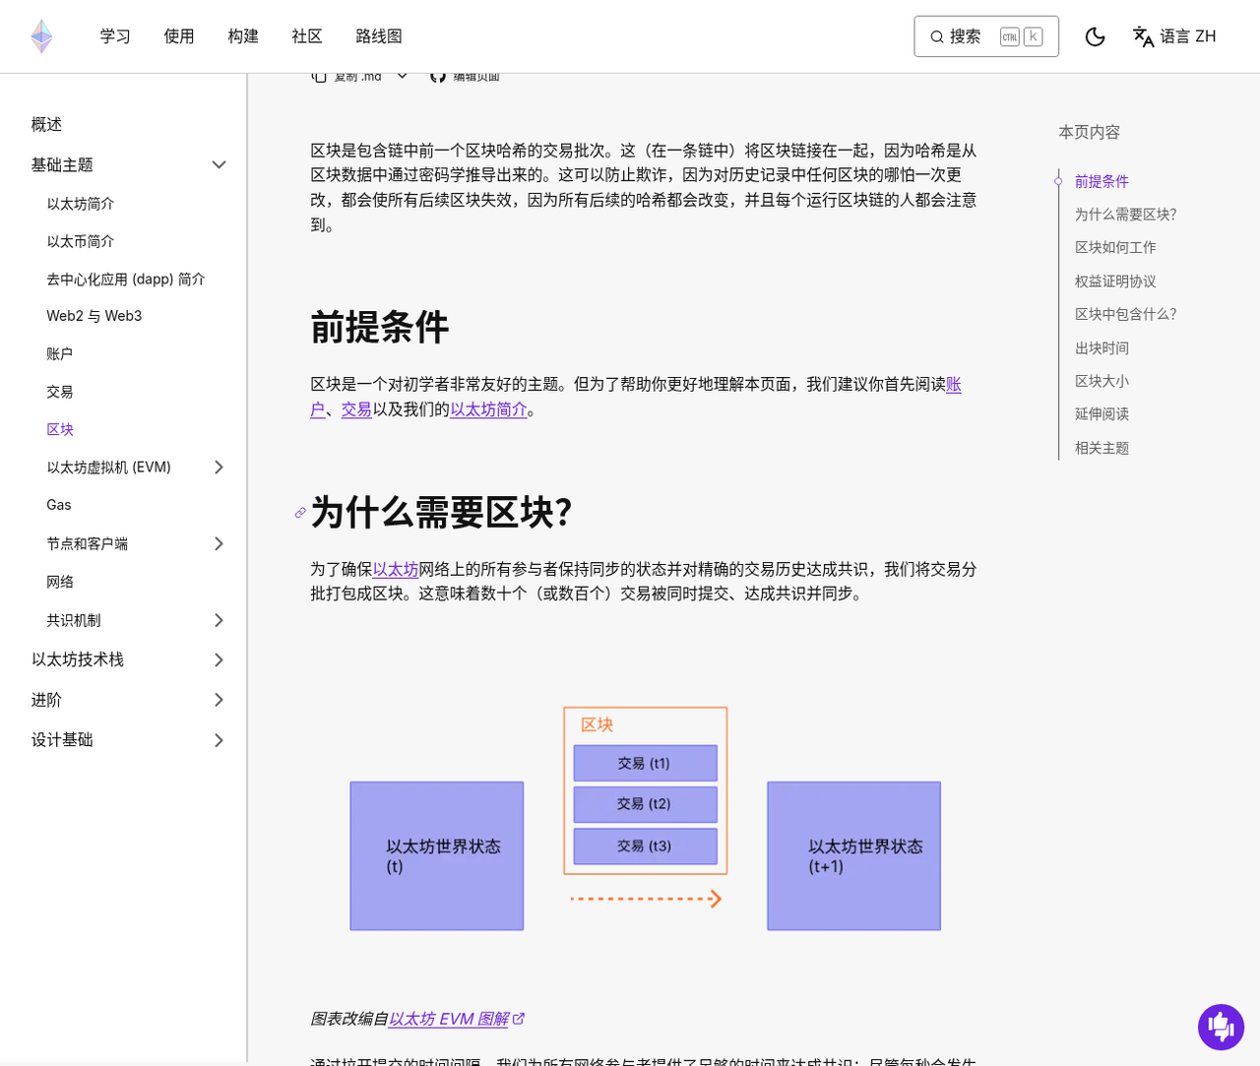
Task: Open 以太币简介 in the left sidebar
Action: tap(81, 241)
